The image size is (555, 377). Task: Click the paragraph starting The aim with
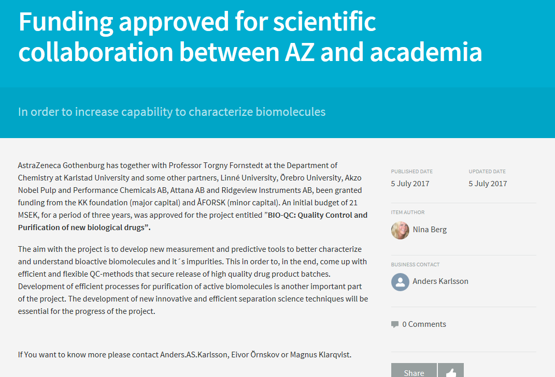pos(193,280)
